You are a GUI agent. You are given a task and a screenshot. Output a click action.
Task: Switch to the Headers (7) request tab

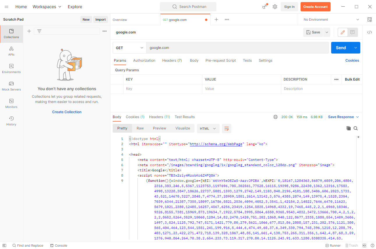tap(172, 61)
